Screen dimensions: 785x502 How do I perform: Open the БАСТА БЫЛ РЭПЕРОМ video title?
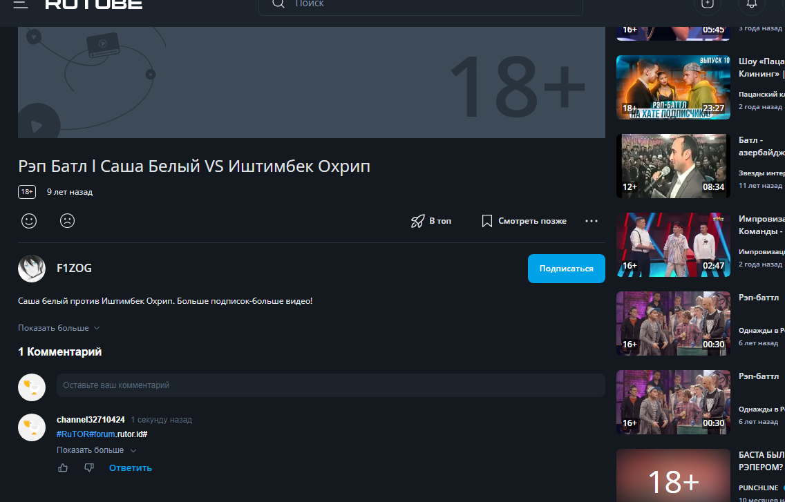pos(762,461)
